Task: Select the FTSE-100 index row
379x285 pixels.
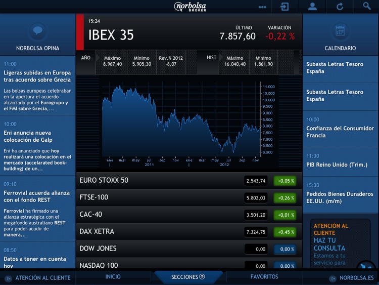Action: click(189, 198)
